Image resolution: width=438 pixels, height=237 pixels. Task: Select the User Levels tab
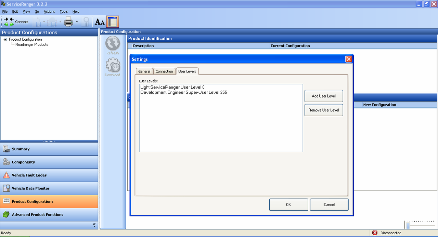(187, 71)
